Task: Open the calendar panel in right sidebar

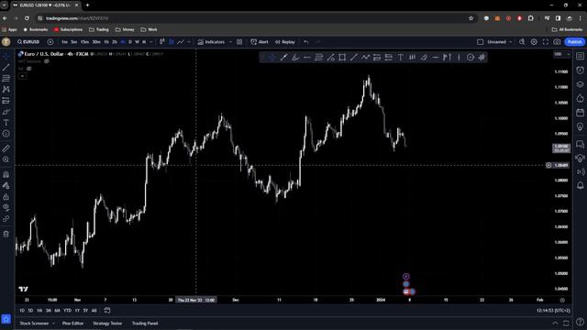Action: [x=581, y=112]
